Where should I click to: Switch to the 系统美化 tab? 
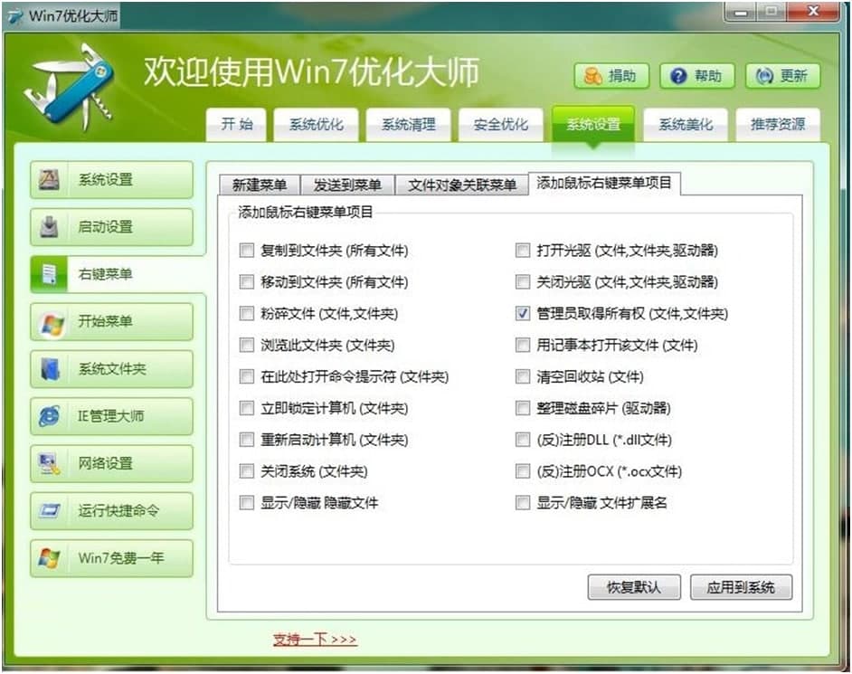point(686,125)
